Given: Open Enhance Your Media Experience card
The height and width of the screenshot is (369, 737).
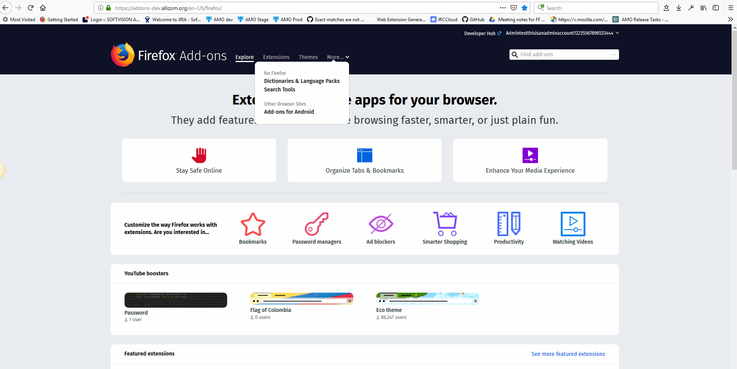Looking at the screenshot, I should (x=530, y=160).
